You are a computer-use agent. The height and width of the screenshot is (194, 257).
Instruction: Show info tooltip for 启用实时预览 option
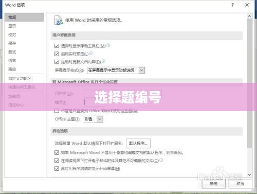pyautogui.click(x=91, y=54)
